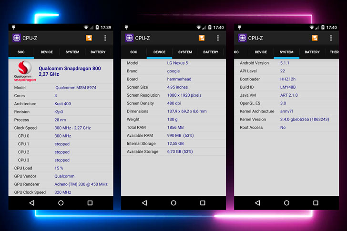Open the BATTERY tab on the right phone
Screen dimensions: 347x231
[x=312, y=52]
